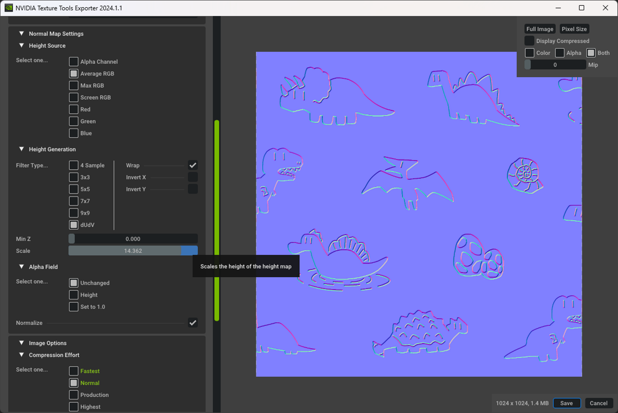The width and height of the screenshot is (618, 413).
Task: Switch to Pixel Size view
Action: point(574,29)
